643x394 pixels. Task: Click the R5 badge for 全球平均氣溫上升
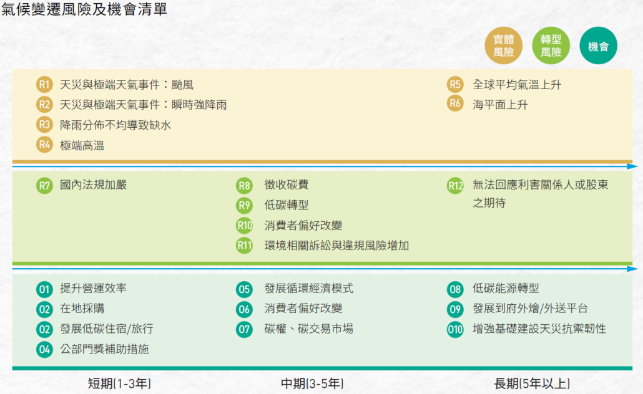point(455,84)
